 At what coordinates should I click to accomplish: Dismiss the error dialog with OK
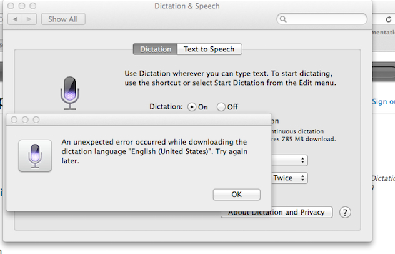click(x=236, y=195)
